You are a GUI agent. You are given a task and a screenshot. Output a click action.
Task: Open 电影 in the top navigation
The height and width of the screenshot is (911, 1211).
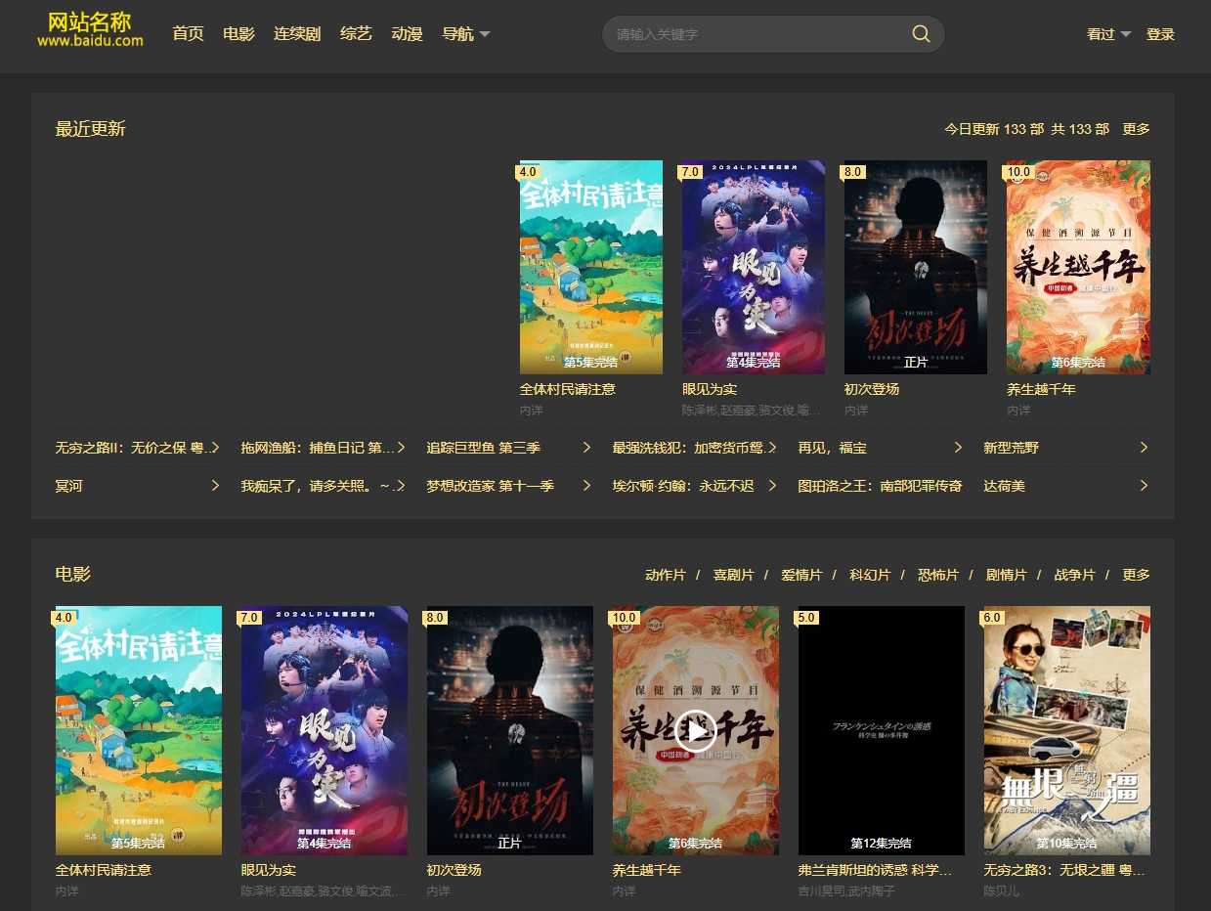238,34
